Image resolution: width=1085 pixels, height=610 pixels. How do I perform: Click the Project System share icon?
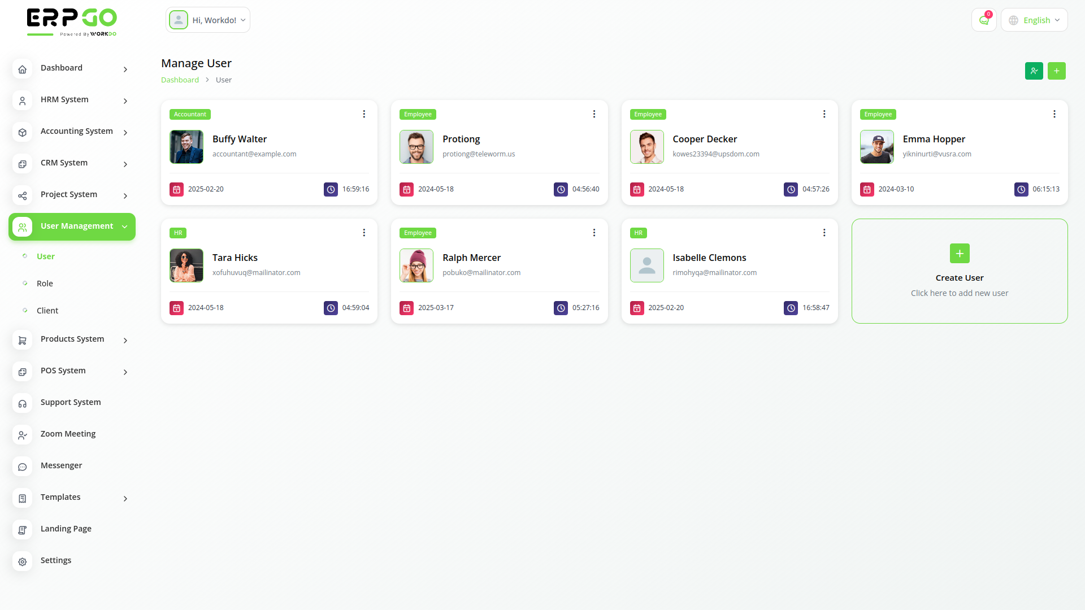point(22,195)
